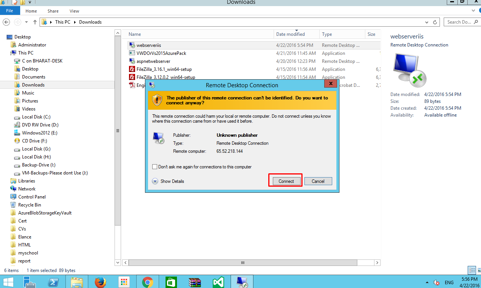481x288 pixels.
Task: Go back with the Explorer back arrow
Action: point(6,22)
